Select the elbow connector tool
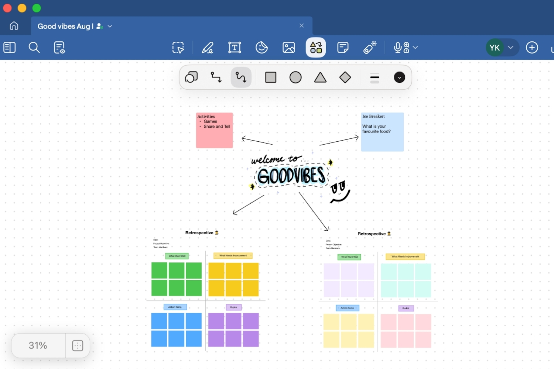The image size is (554, 369). [x=216, y=77]
